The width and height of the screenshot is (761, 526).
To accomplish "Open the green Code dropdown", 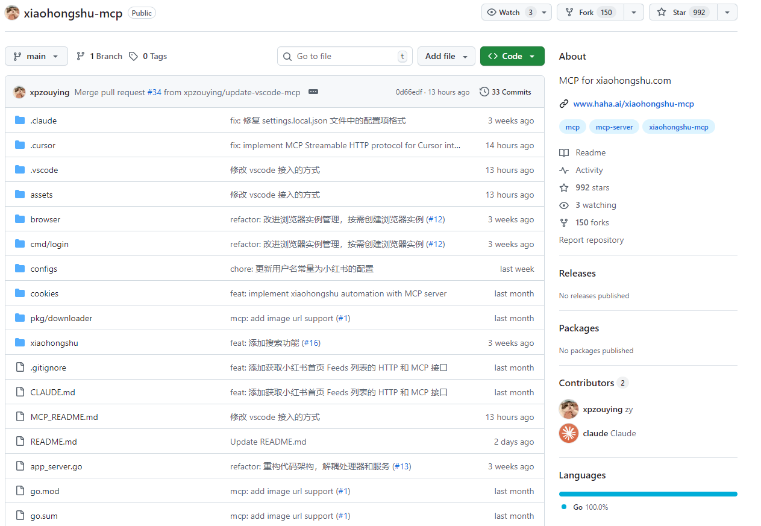I will [512, 55].
